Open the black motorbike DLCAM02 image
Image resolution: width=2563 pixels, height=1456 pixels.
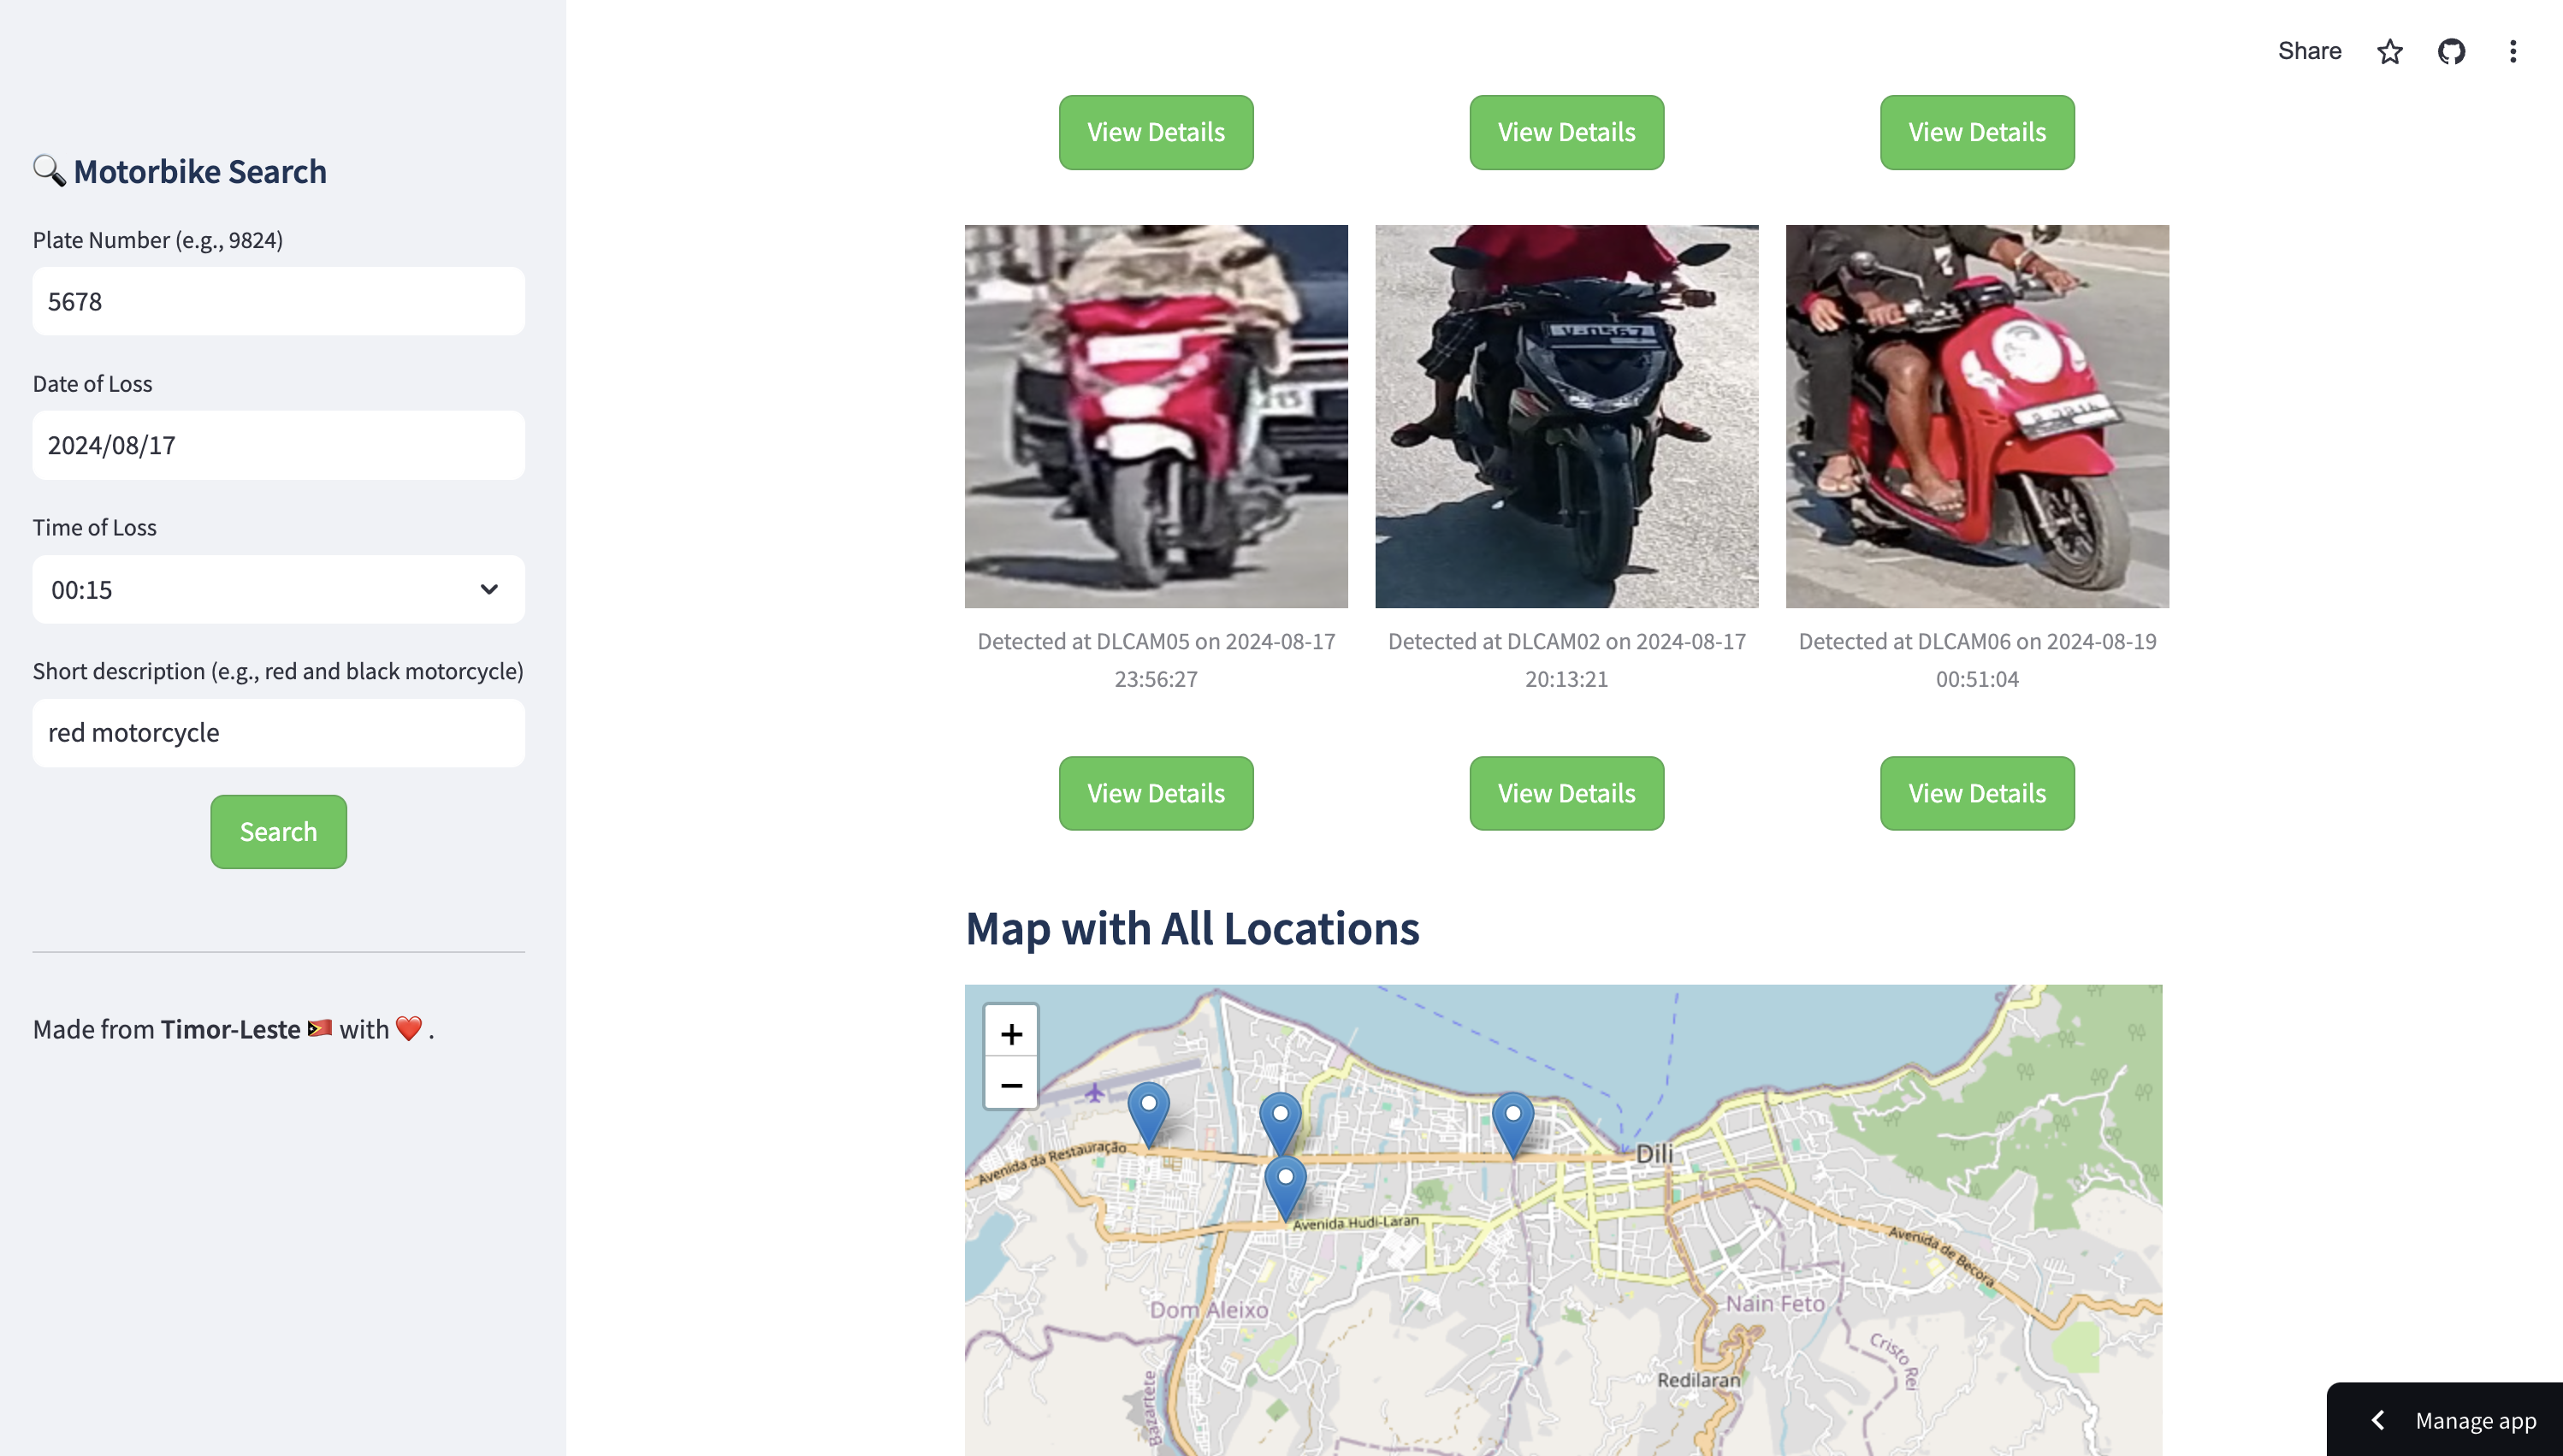[x=1566, y=416]
